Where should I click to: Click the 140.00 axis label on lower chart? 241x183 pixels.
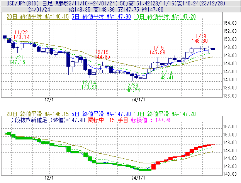230,174
